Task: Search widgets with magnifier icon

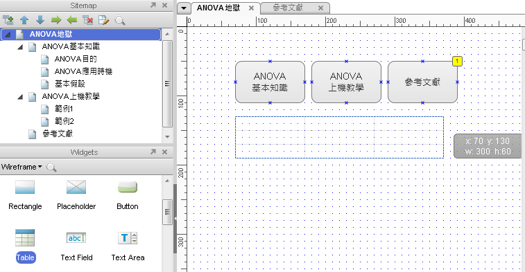Action: pyautogui.click(x=51, y=167)
